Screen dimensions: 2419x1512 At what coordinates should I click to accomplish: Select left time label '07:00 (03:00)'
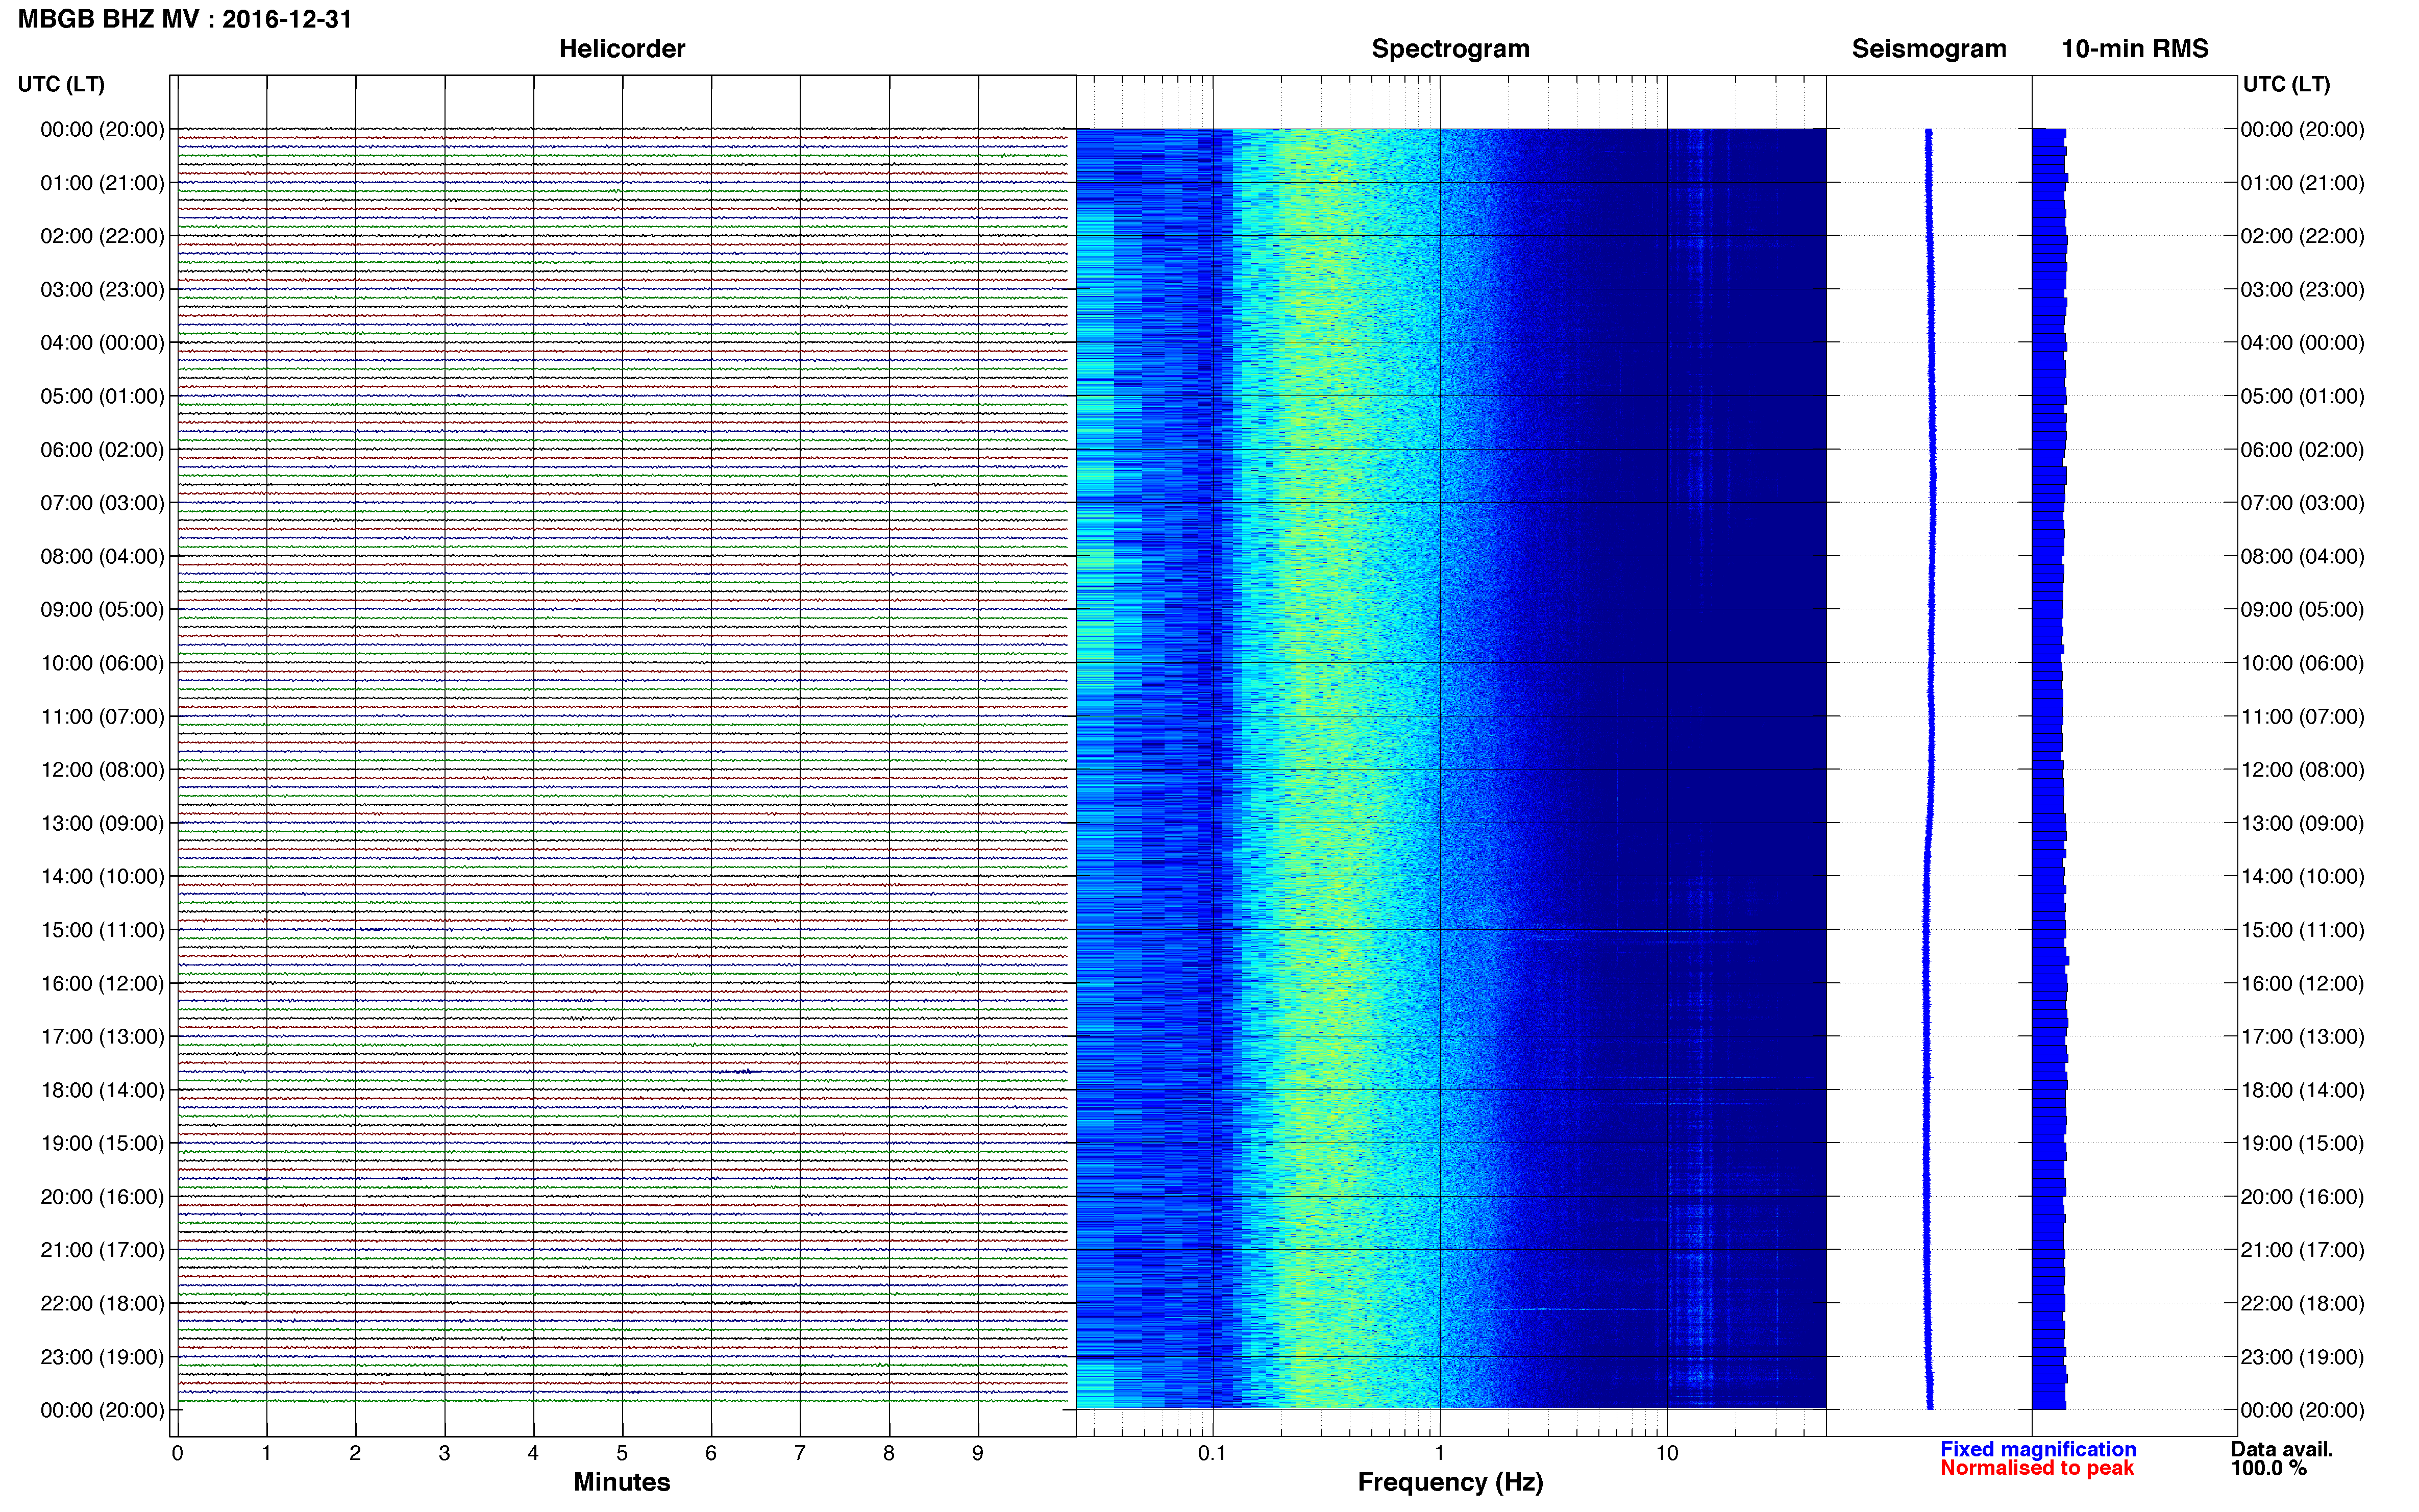(102, 503)
